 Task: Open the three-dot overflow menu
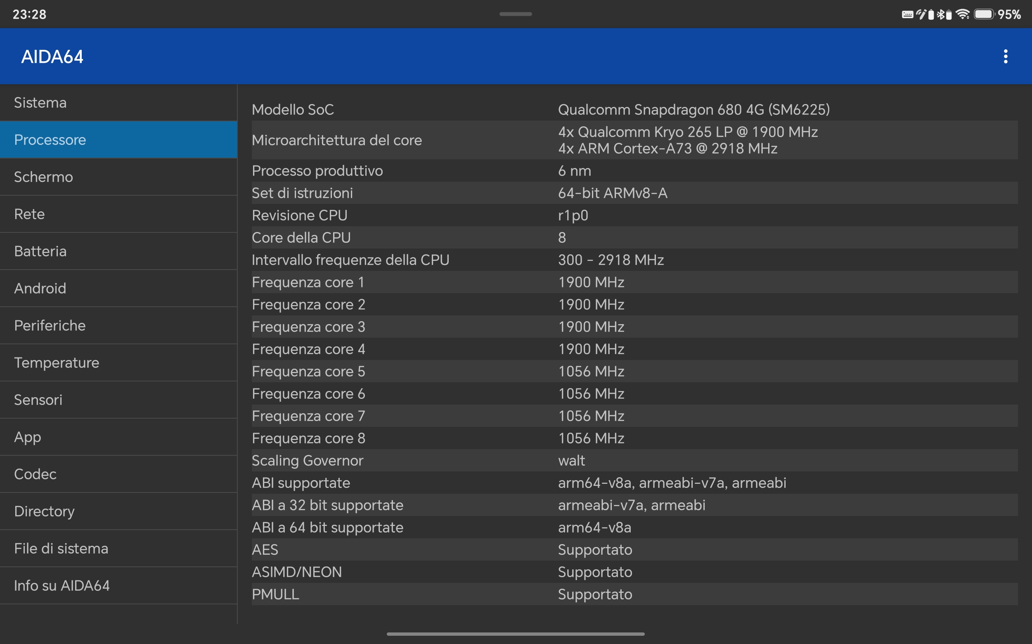pyautogui.click(x=1005, y=56)
